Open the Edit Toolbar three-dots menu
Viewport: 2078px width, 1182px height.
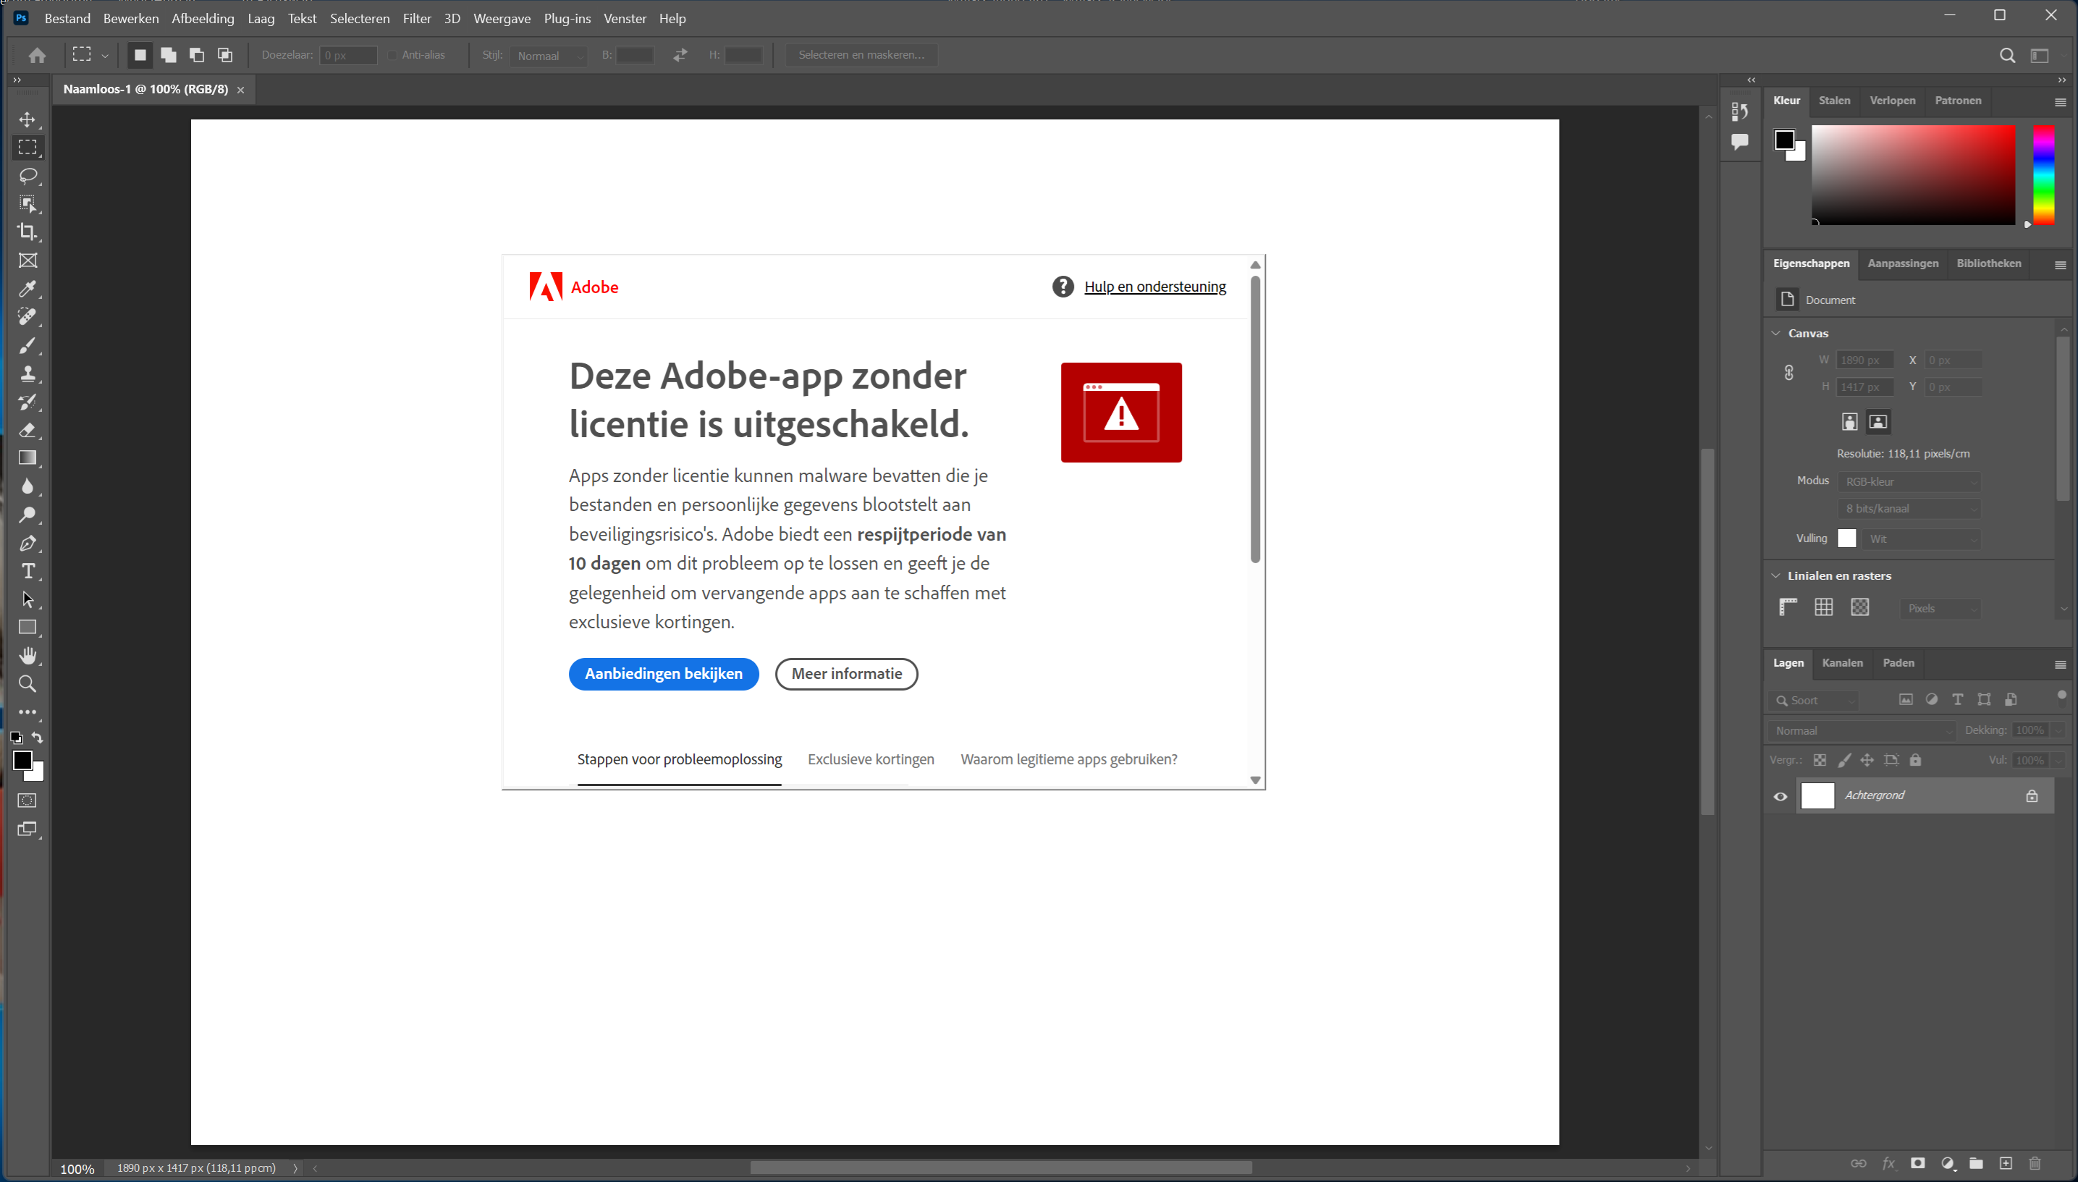[x=28, y=712]
